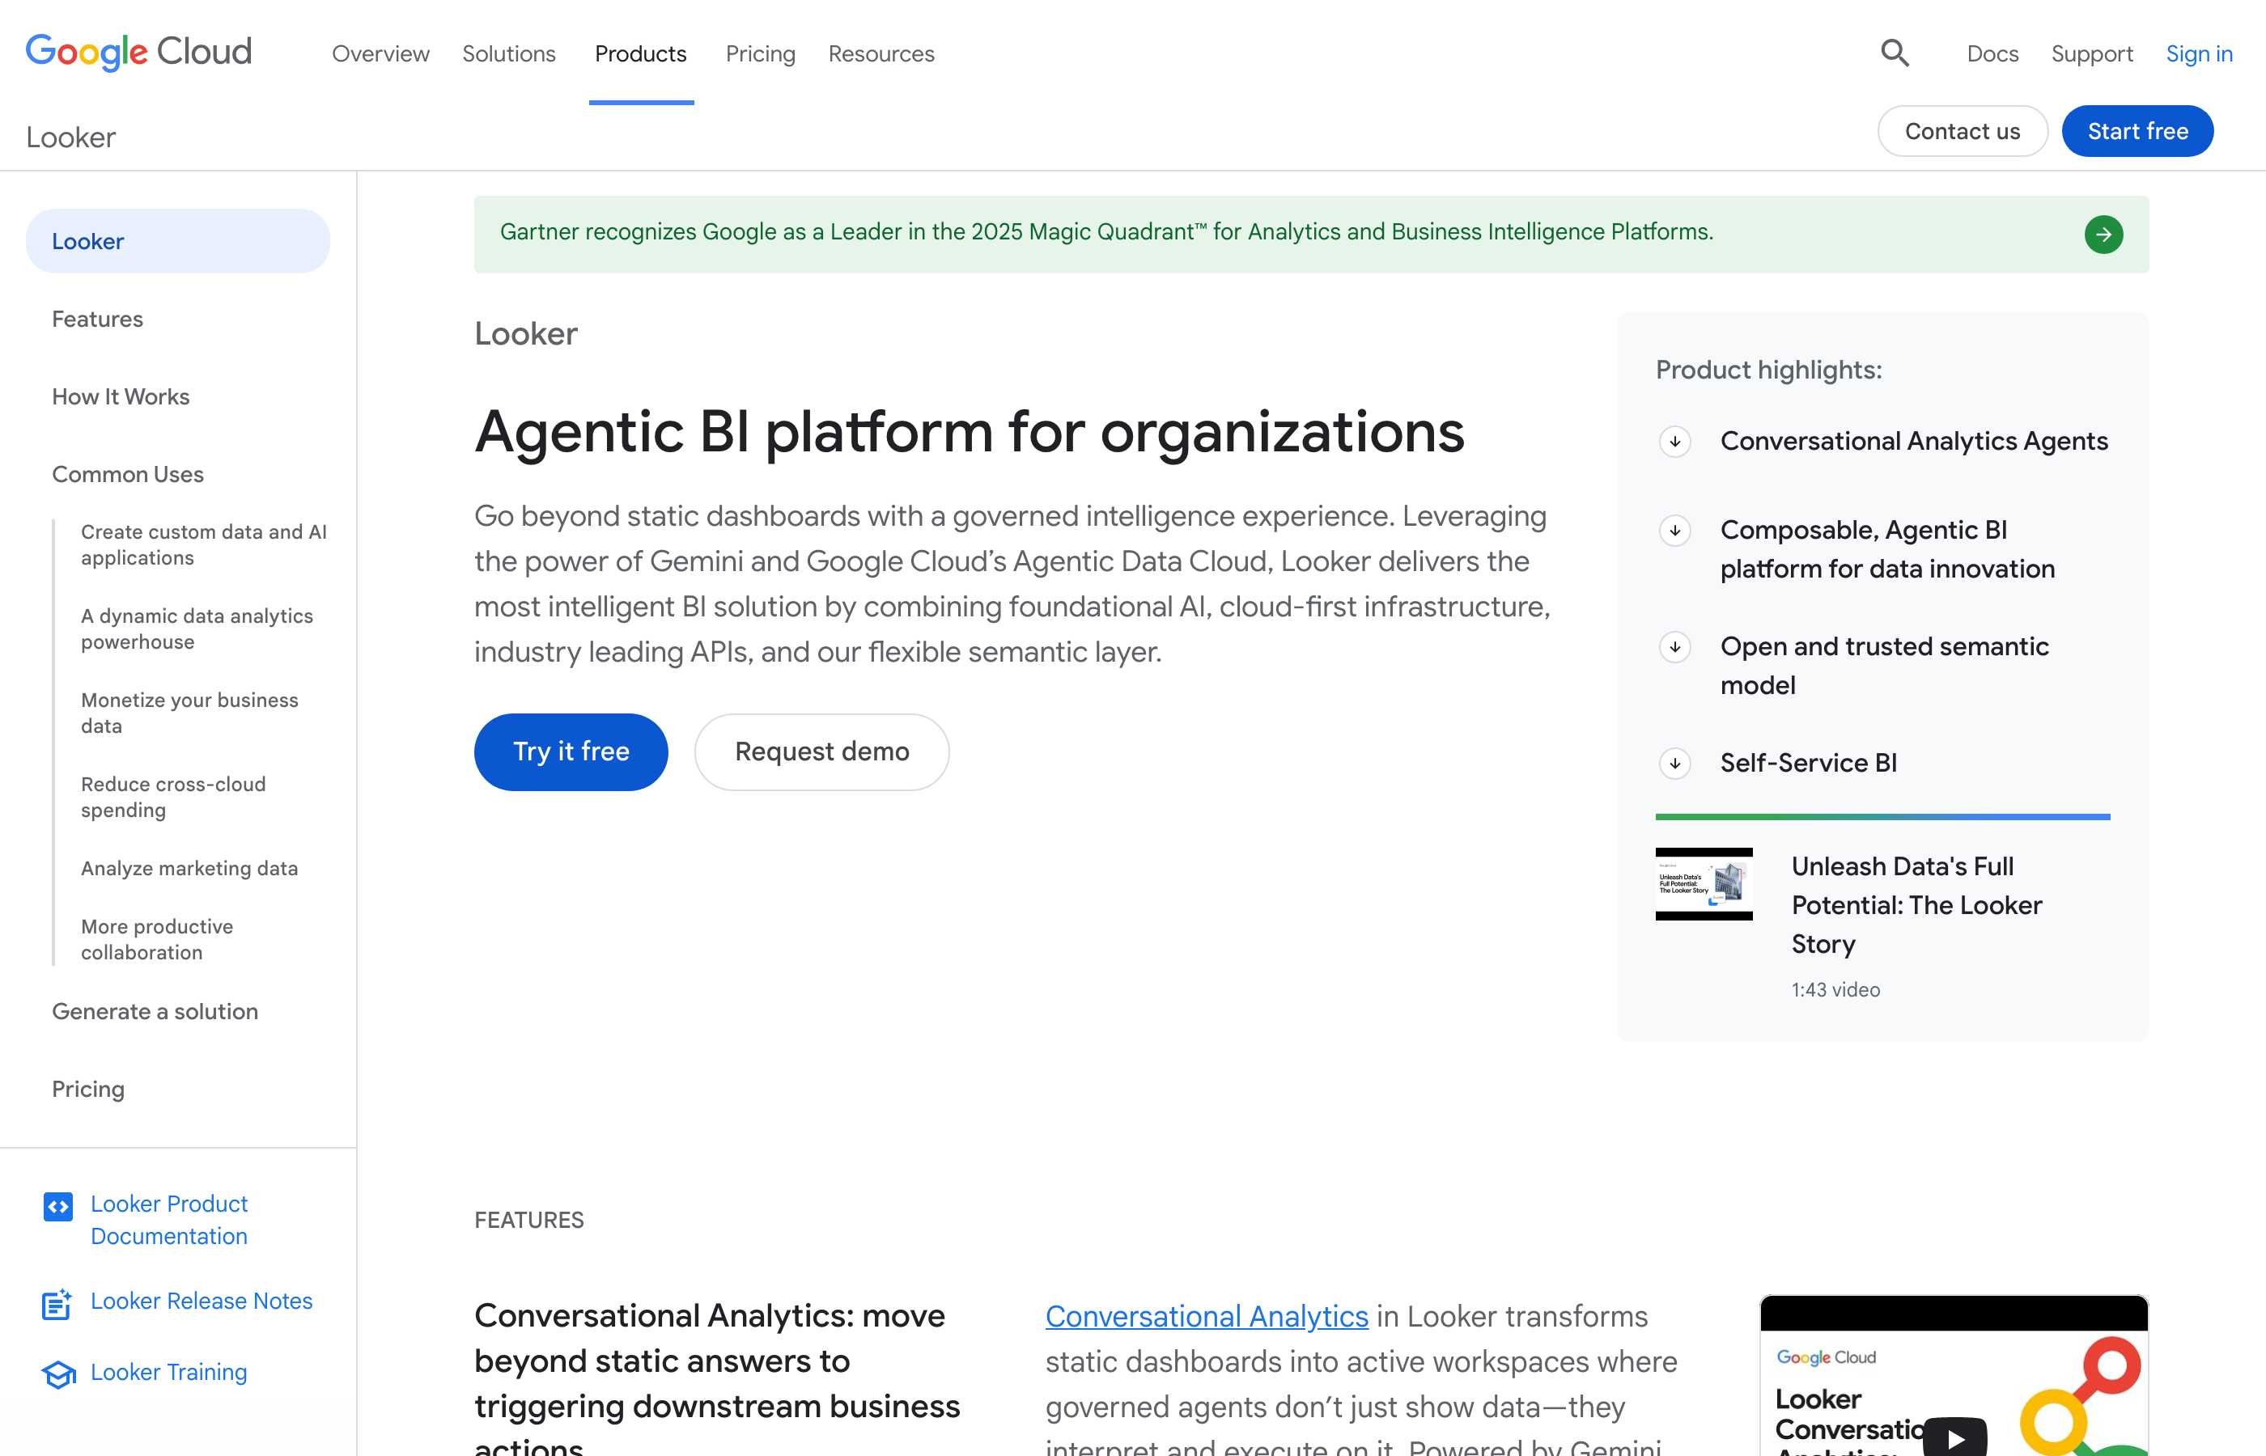
Task: Click Self-Service BI highlight text
Action: tap(1808, 763)
